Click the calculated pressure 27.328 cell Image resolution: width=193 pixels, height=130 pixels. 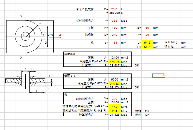(114, 115)
